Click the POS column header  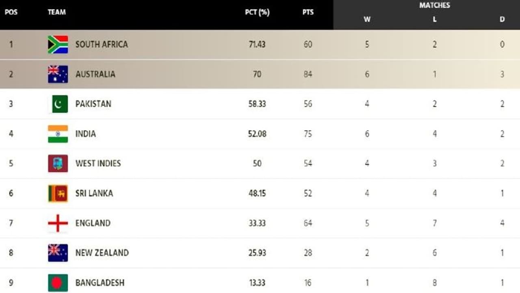click(x=11, y=12)
